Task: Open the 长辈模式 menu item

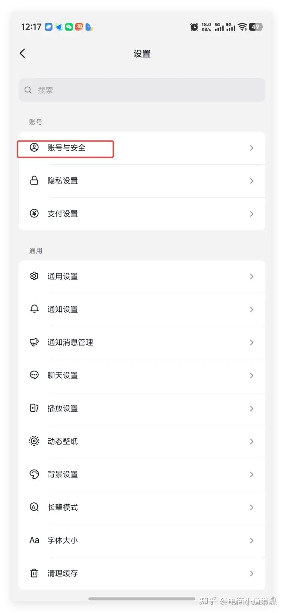Action: (x=63, y=507)
